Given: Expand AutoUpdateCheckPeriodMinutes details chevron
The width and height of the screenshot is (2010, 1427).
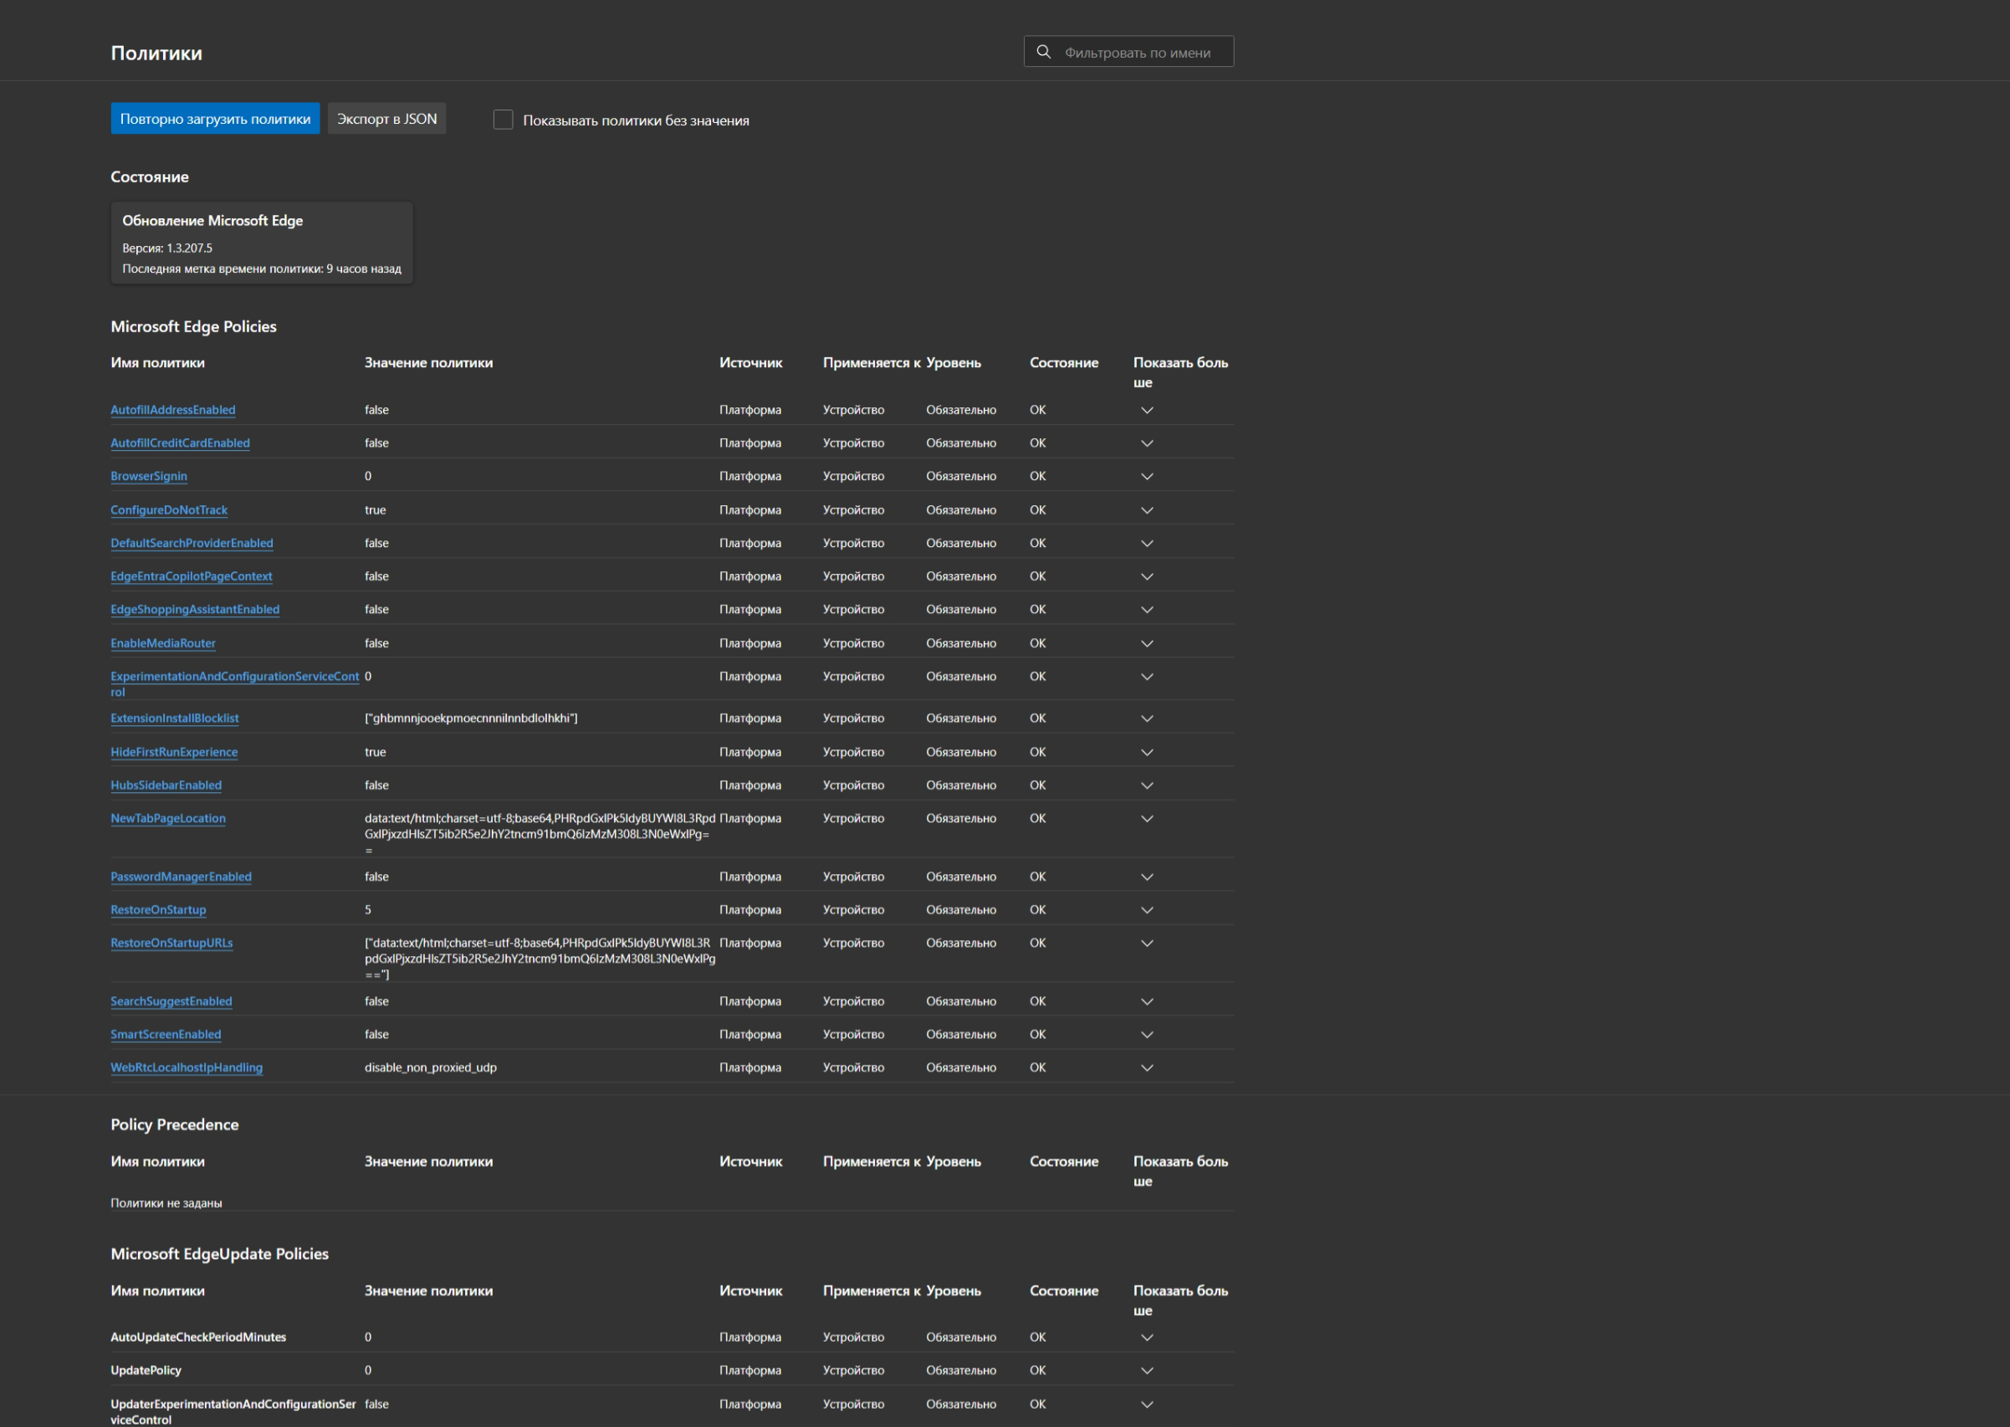Looking at the screenshot, I should click(x=1147, y=1337).
